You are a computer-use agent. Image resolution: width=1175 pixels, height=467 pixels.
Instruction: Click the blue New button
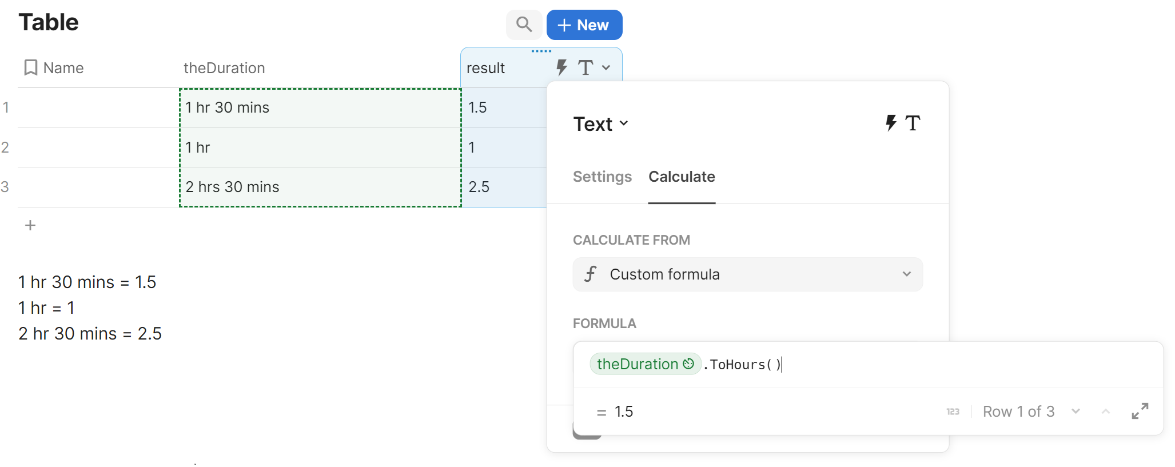pyautogui.click(x=584, y=25)
